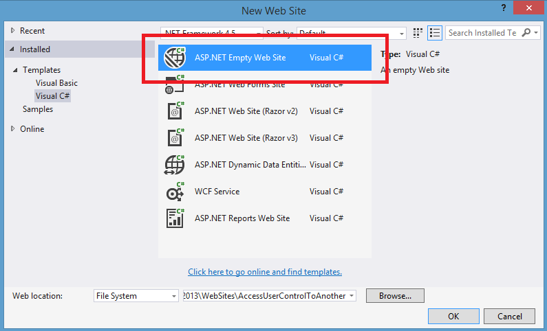Switch to medium icons list view
This screenshot has width=547, height=331.
click(x=435, y=33)
